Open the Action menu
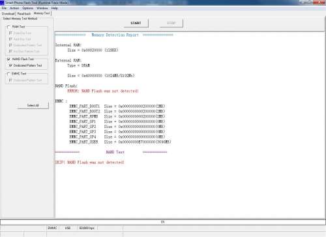The height and width of the screenshot is (237, 326). (14, 8)
